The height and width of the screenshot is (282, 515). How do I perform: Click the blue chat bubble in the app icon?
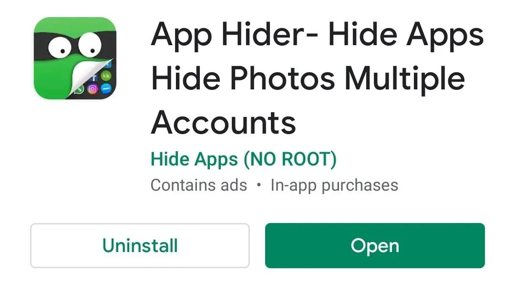pos(106,88)
